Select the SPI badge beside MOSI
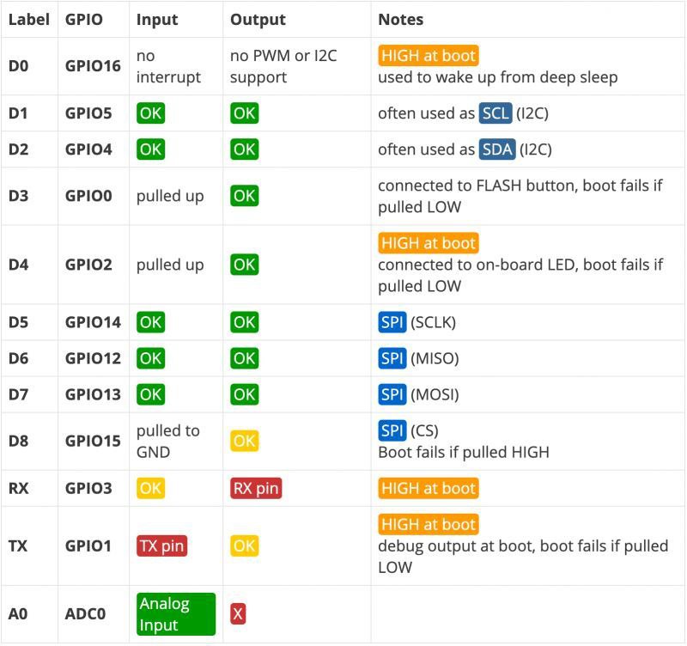The width and height of the screenshot is (687, 646). click(x=392, y=394)
